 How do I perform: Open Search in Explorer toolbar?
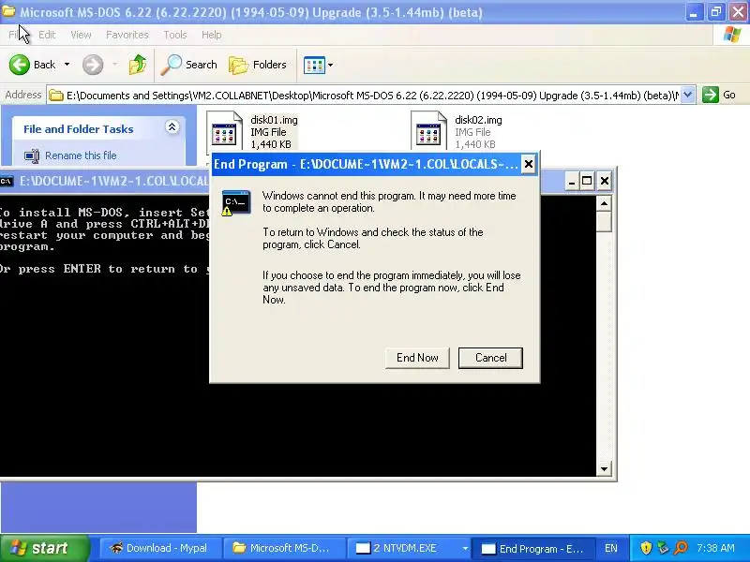tap(189, 65)
